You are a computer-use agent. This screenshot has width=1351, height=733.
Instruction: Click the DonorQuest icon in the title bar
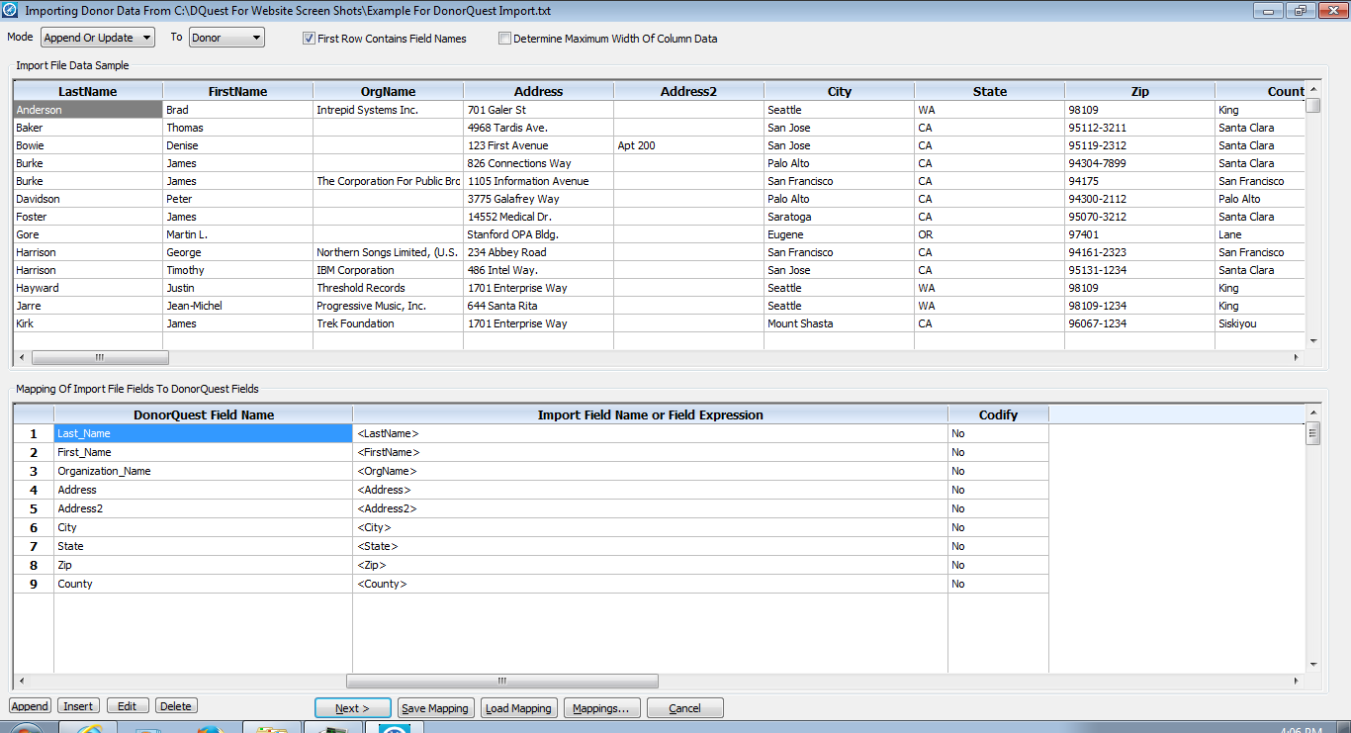10,11
